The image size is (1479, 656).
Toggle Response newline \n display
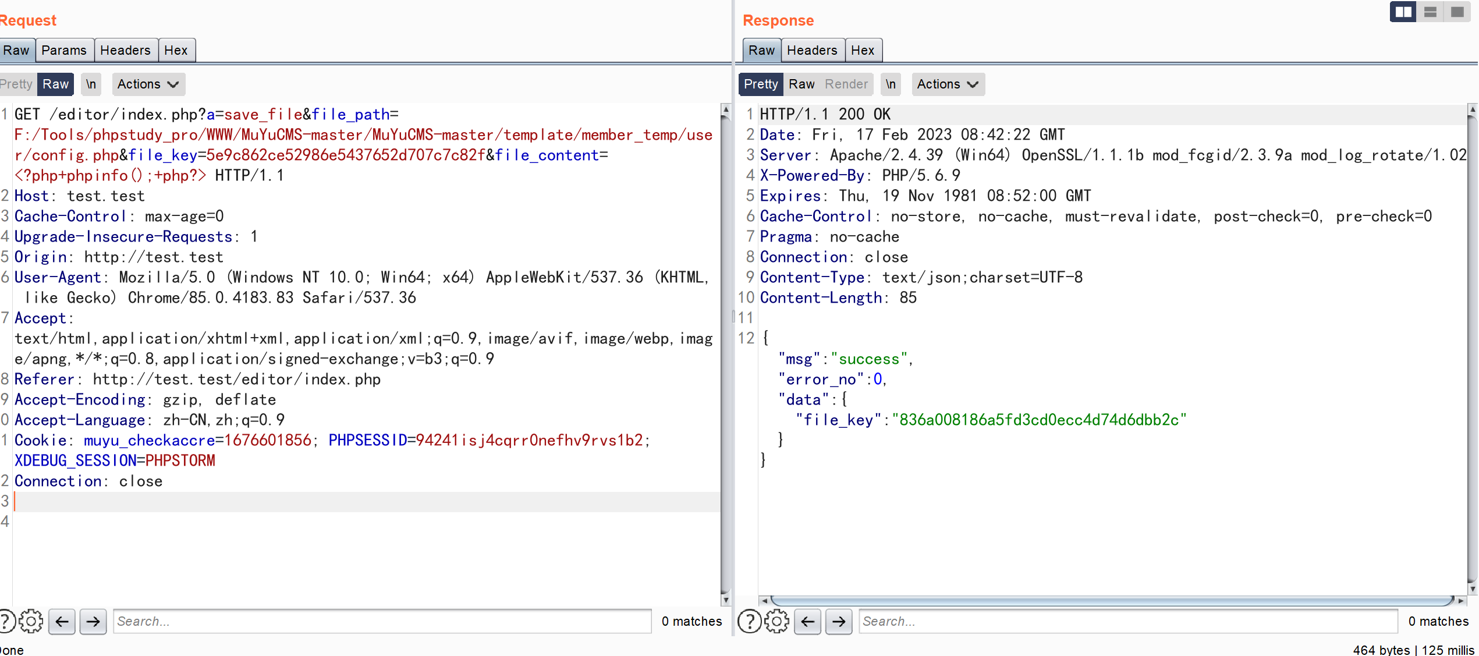click(891, 84)
